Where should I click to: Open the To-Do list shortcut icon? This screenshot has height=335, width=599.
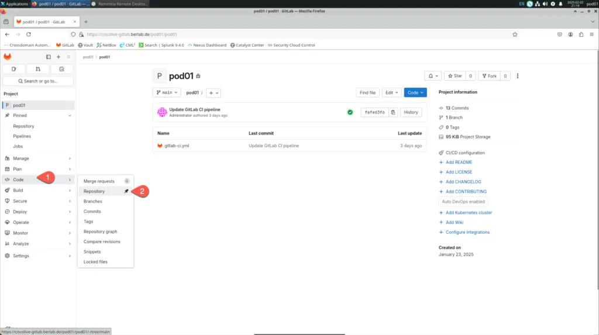coord(62,69)
